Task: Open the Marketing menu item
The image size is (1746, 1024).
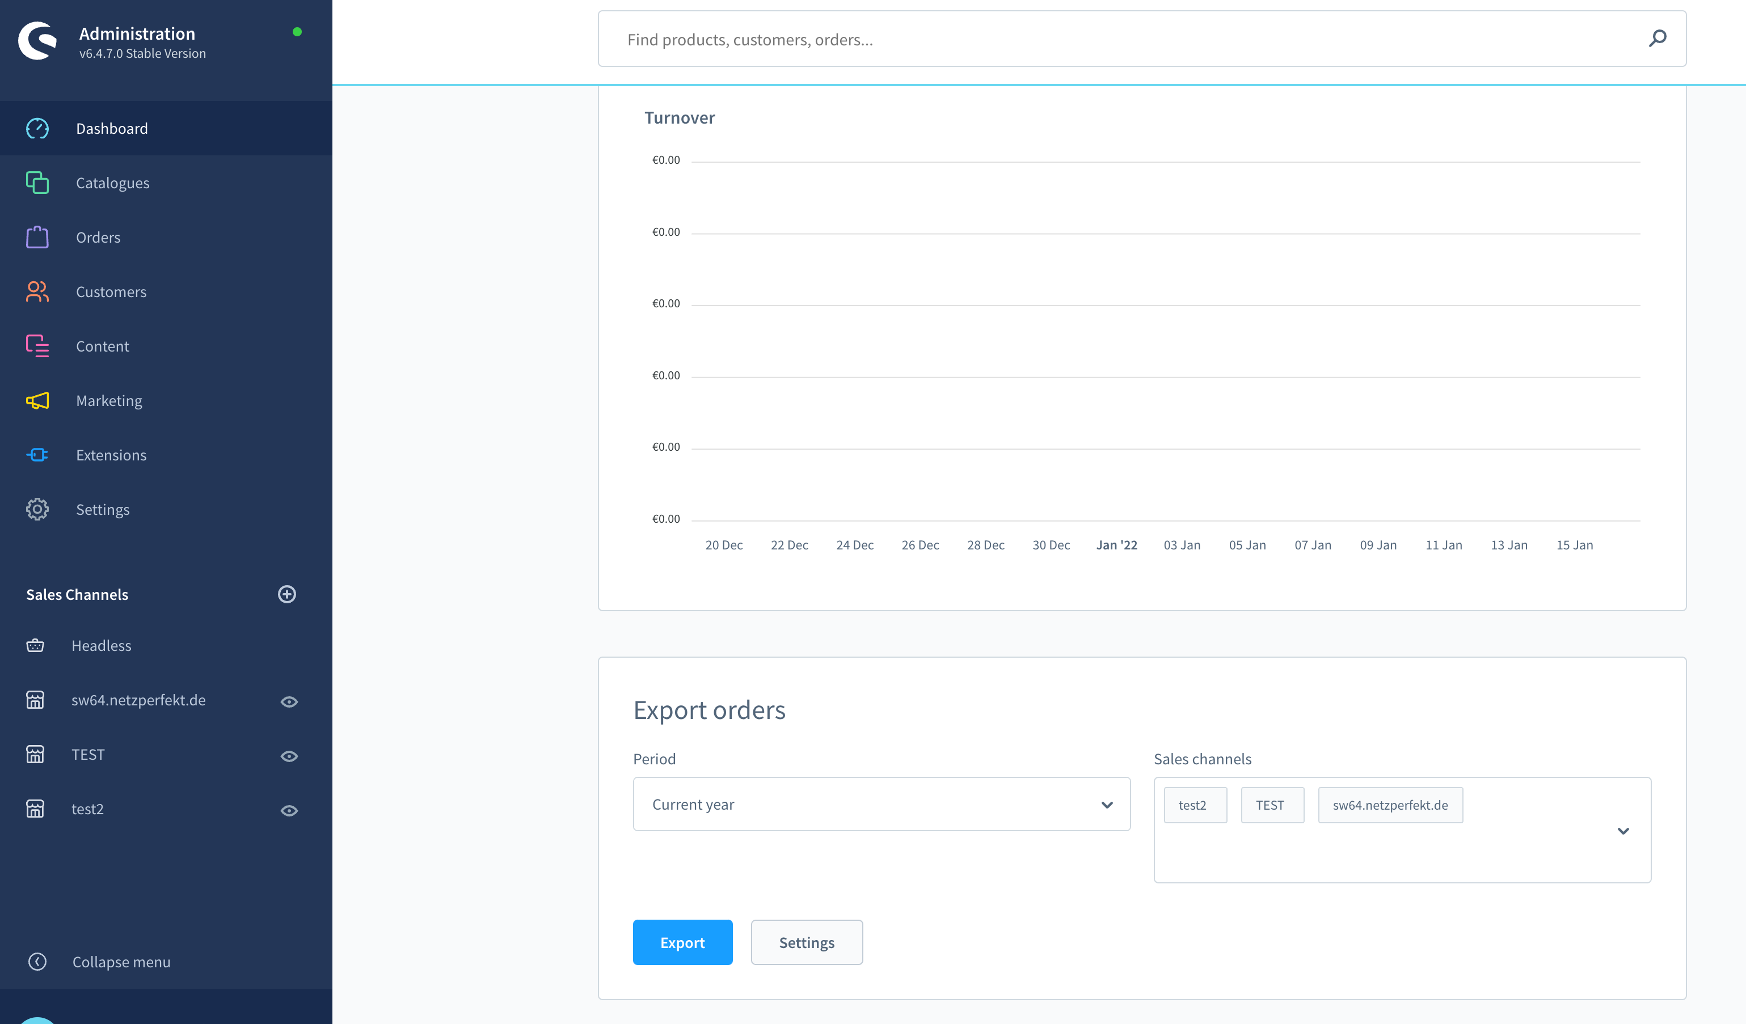Action: point(166,401)
